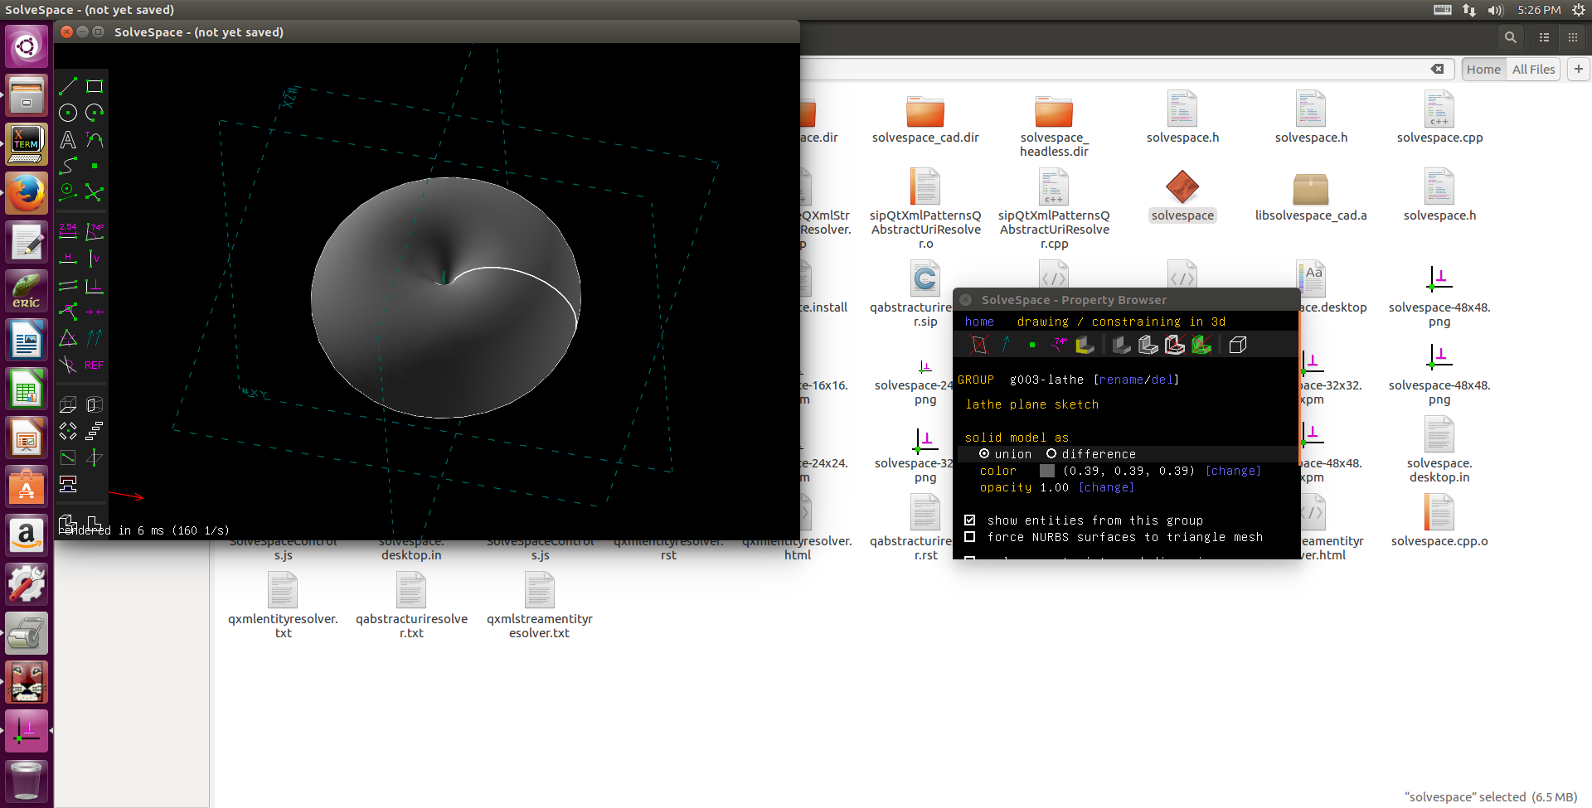
Task: Select the tangent arc tool
Action: point(95,140)
